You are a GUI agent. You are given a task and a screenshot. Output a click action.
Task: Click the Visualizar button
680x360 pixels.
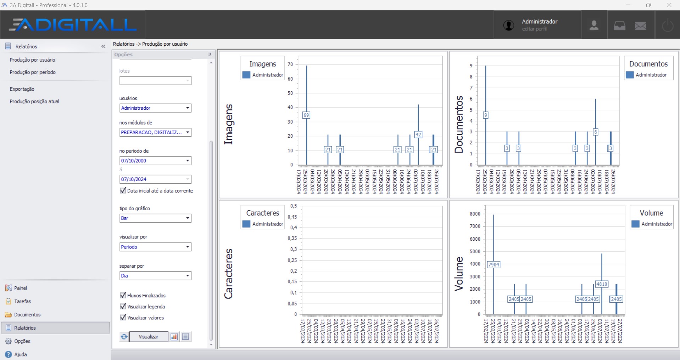pyautogui.click(x=149, y=337)
